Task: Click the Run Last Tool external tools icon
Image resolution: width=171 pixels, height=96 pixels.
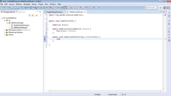Action: 36,8
